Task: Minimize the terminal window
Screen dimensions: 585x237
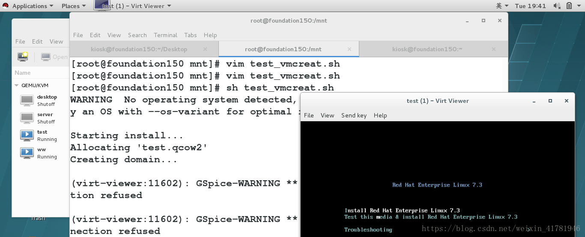Action: point(467,20)
